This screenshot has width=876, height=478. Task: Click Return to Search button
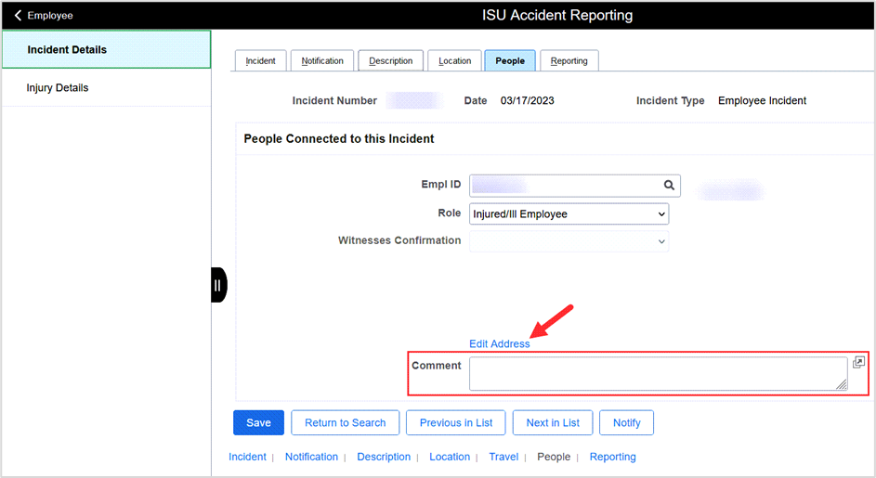[346, 422]
